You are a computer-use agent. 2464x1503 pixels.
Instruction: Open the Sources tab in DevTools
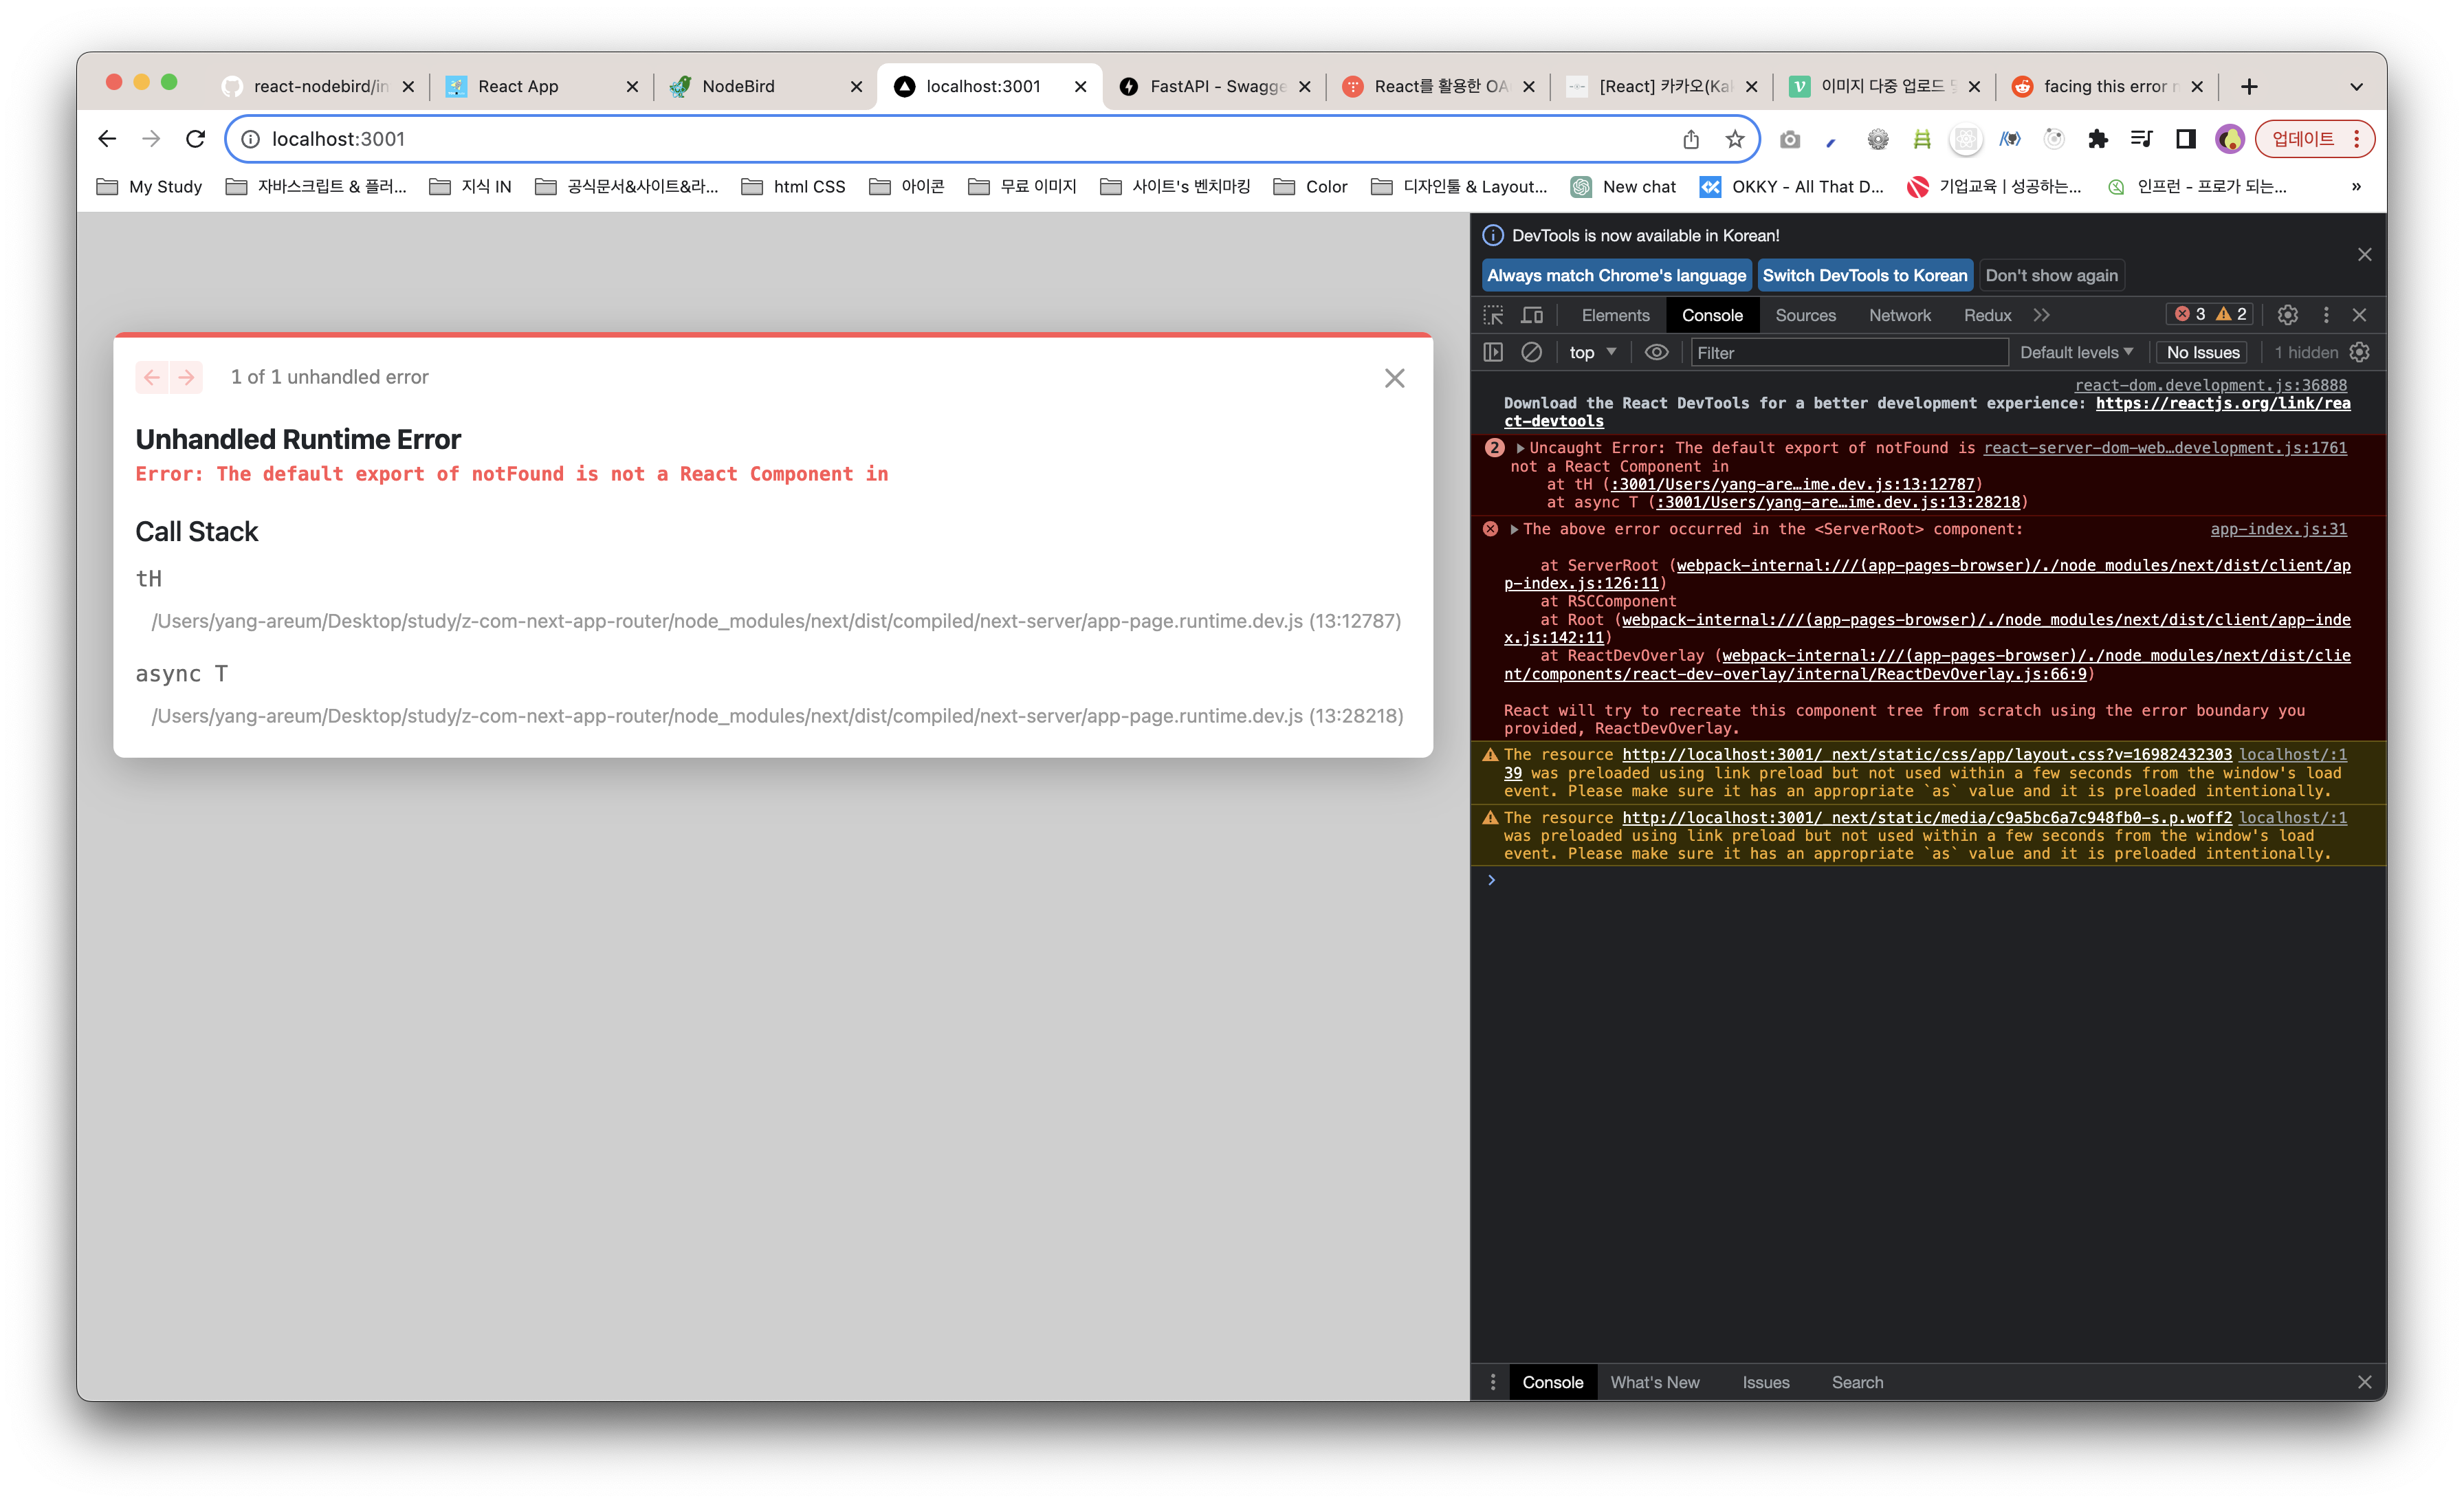(1805, 315)
